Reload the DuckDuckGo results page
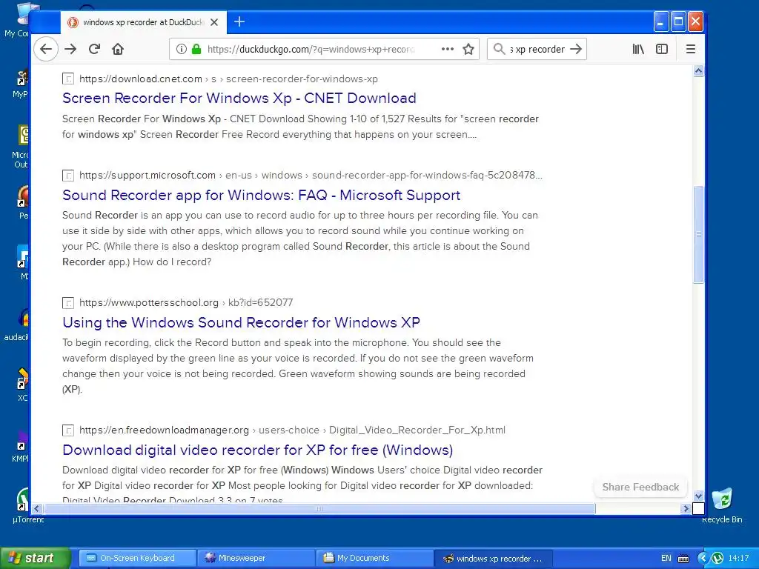Screen dimensions: 759x569 coord(94,49)
